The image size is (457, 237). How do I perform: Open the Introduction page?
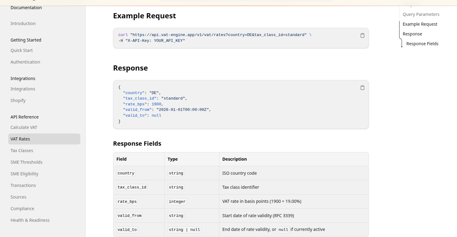pyautogui.click(x=23, y=24)
